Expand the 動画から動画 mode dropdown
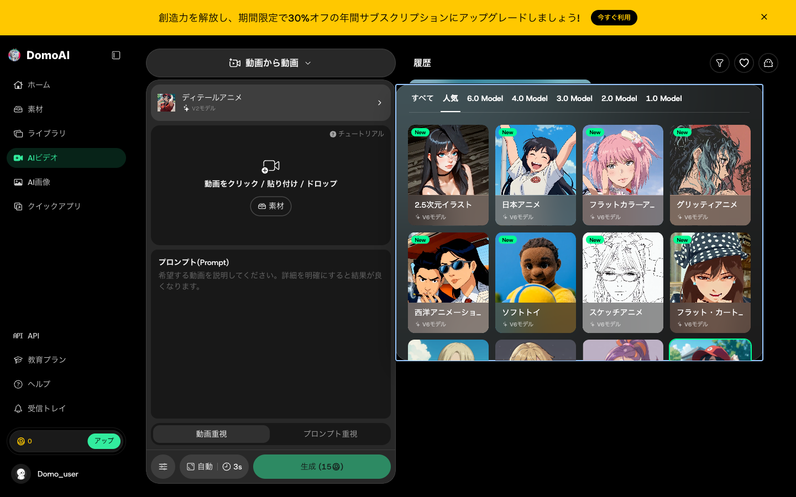The width and height of the screenshot is (796, 497). click(x=271, y=63)
